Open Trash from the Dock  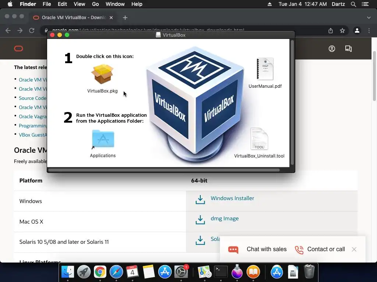pyautogui.click(x=309, y=272)
